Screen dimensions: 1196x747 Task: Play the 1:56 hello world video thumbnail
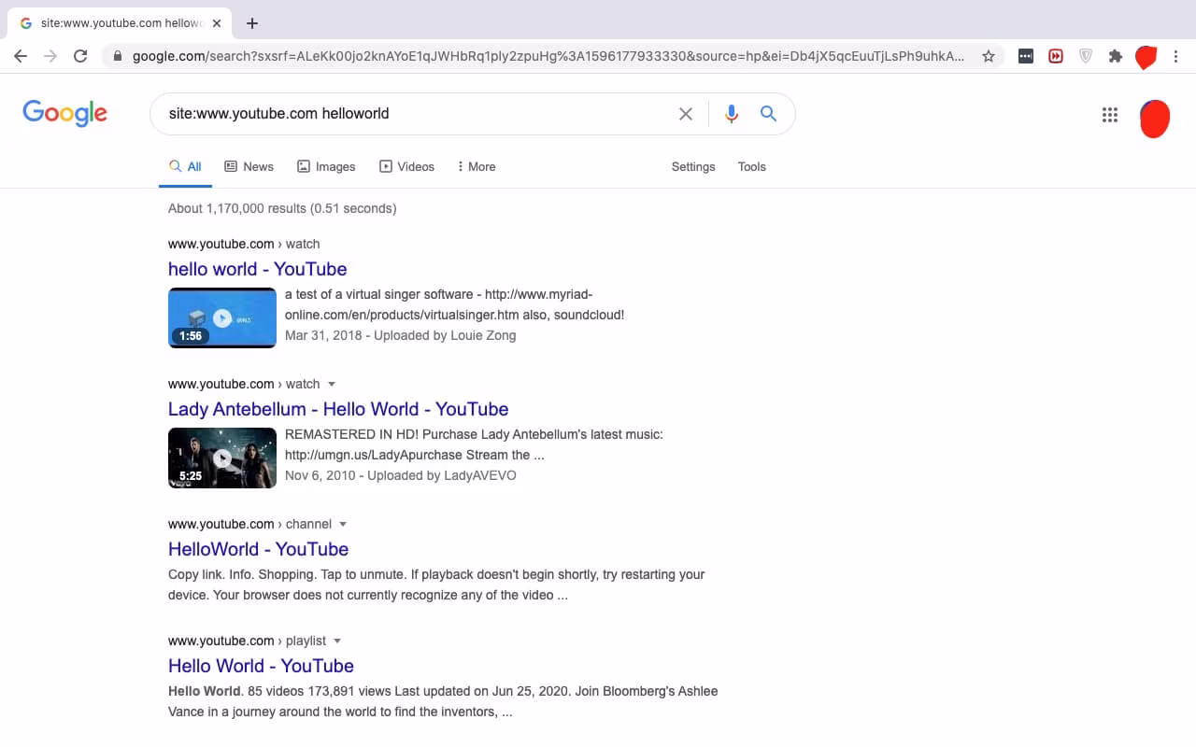[x=222, y=317]
